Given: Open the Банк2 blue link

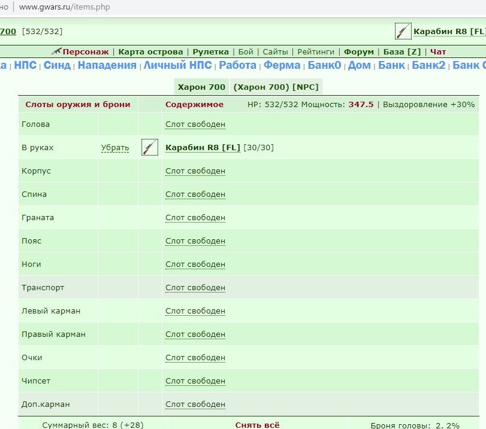Looking at the screenshot, I should pos(428,65).
